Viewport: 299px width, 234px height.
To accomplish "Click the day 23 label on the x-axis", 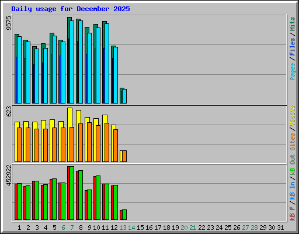I will pos(210,228).
